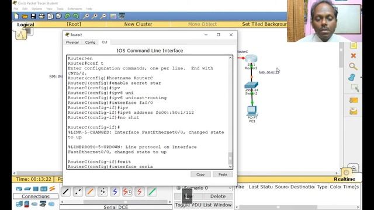Screen dimensions: 374x210
Task: Click the Zoom In magnifier icon
Action: coord(86,16)
